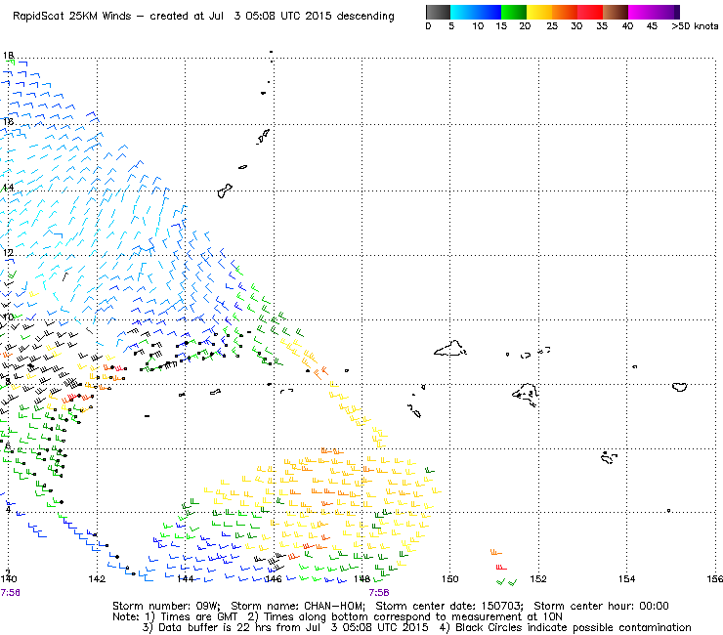
Task: Click 'Storm center date: 150703;' text
Action: [449, 606]
